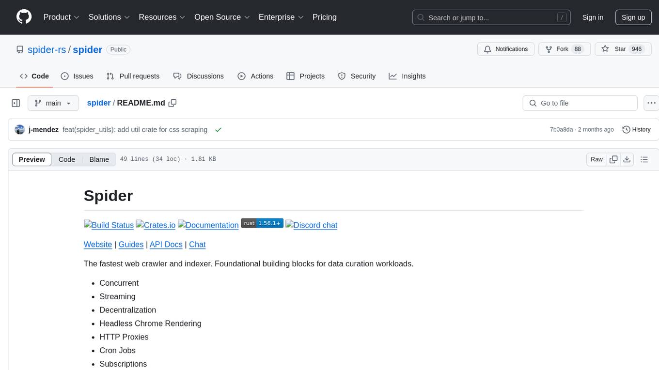Click the spider breadcrumb folder
This screenshot has width=659, height=370.
click(x=99, y=103)
